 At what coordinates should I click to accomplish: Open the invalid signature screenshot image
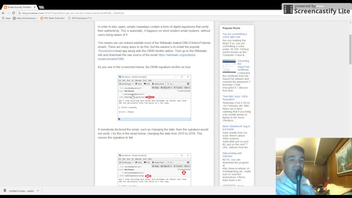(x=154, y=170)
